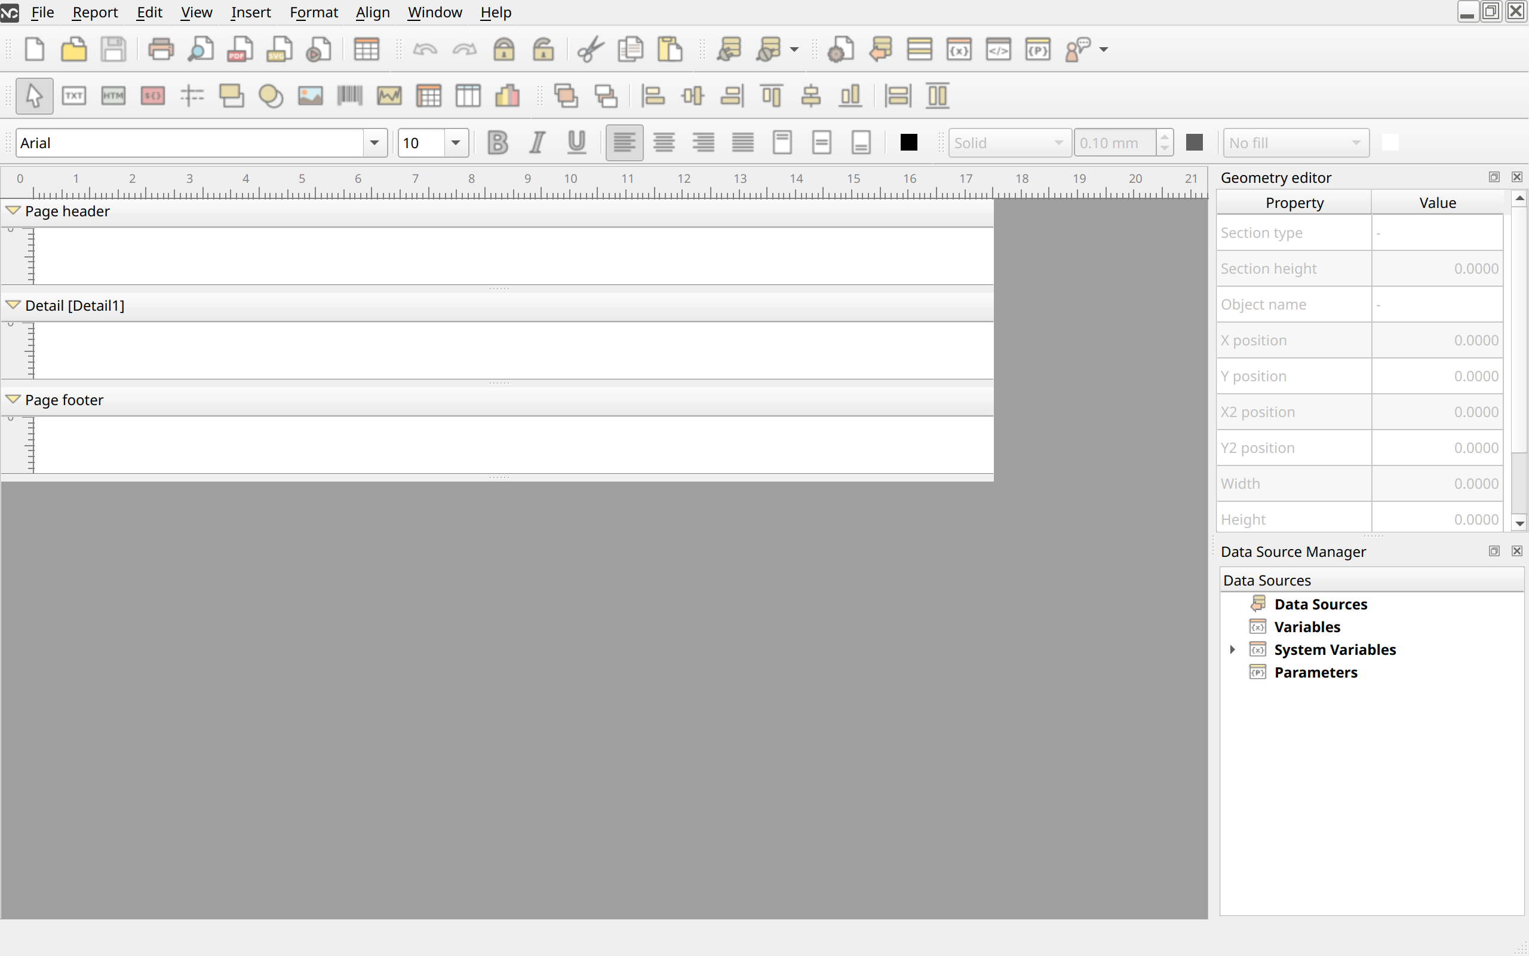
Task: Open the Align menu
Action: (x=372, y=12)
